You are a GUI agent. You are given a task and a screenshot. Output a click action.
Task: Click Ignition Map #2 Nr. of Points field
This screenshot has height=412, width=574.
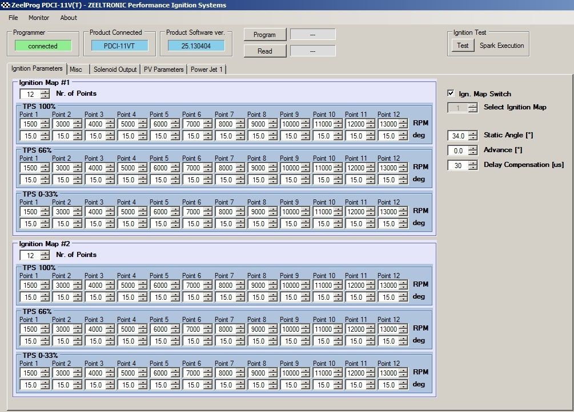click(30, 255)
